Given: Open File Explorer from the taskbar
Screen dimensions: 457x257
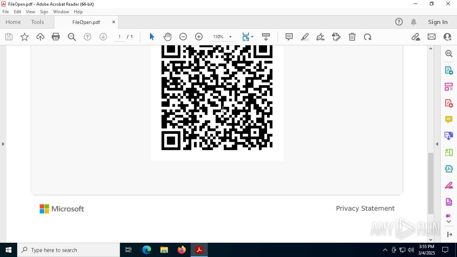Looking at the screenshot, I should [164, 250].
